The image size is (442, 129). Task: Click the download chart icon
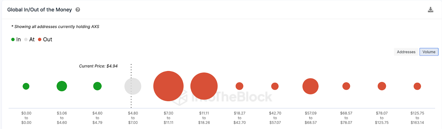430,10
